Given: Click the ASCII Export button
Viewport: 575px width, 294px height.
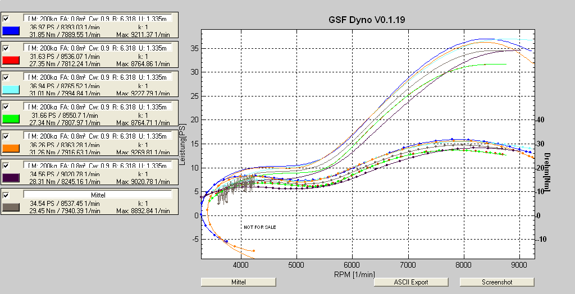Looking at the screenshot, I should coord(411,282).
